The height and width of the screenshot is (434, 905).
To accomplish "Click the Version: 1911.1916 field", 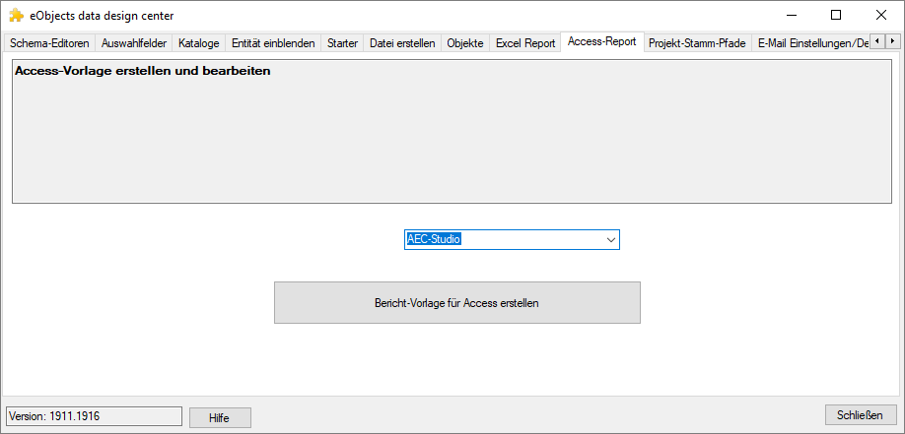I will (x=94, y=416).
